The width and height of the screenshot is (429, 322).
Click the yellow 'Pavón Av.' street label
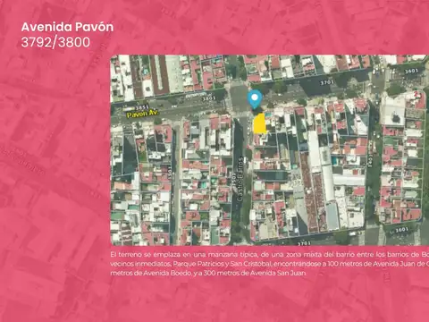click(143, 114)
